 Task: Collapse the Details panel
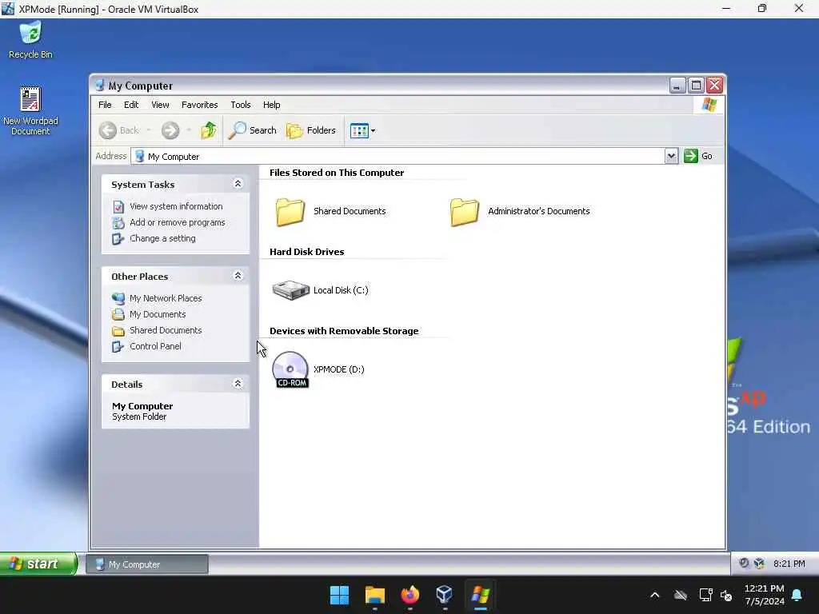pos(238,384)
